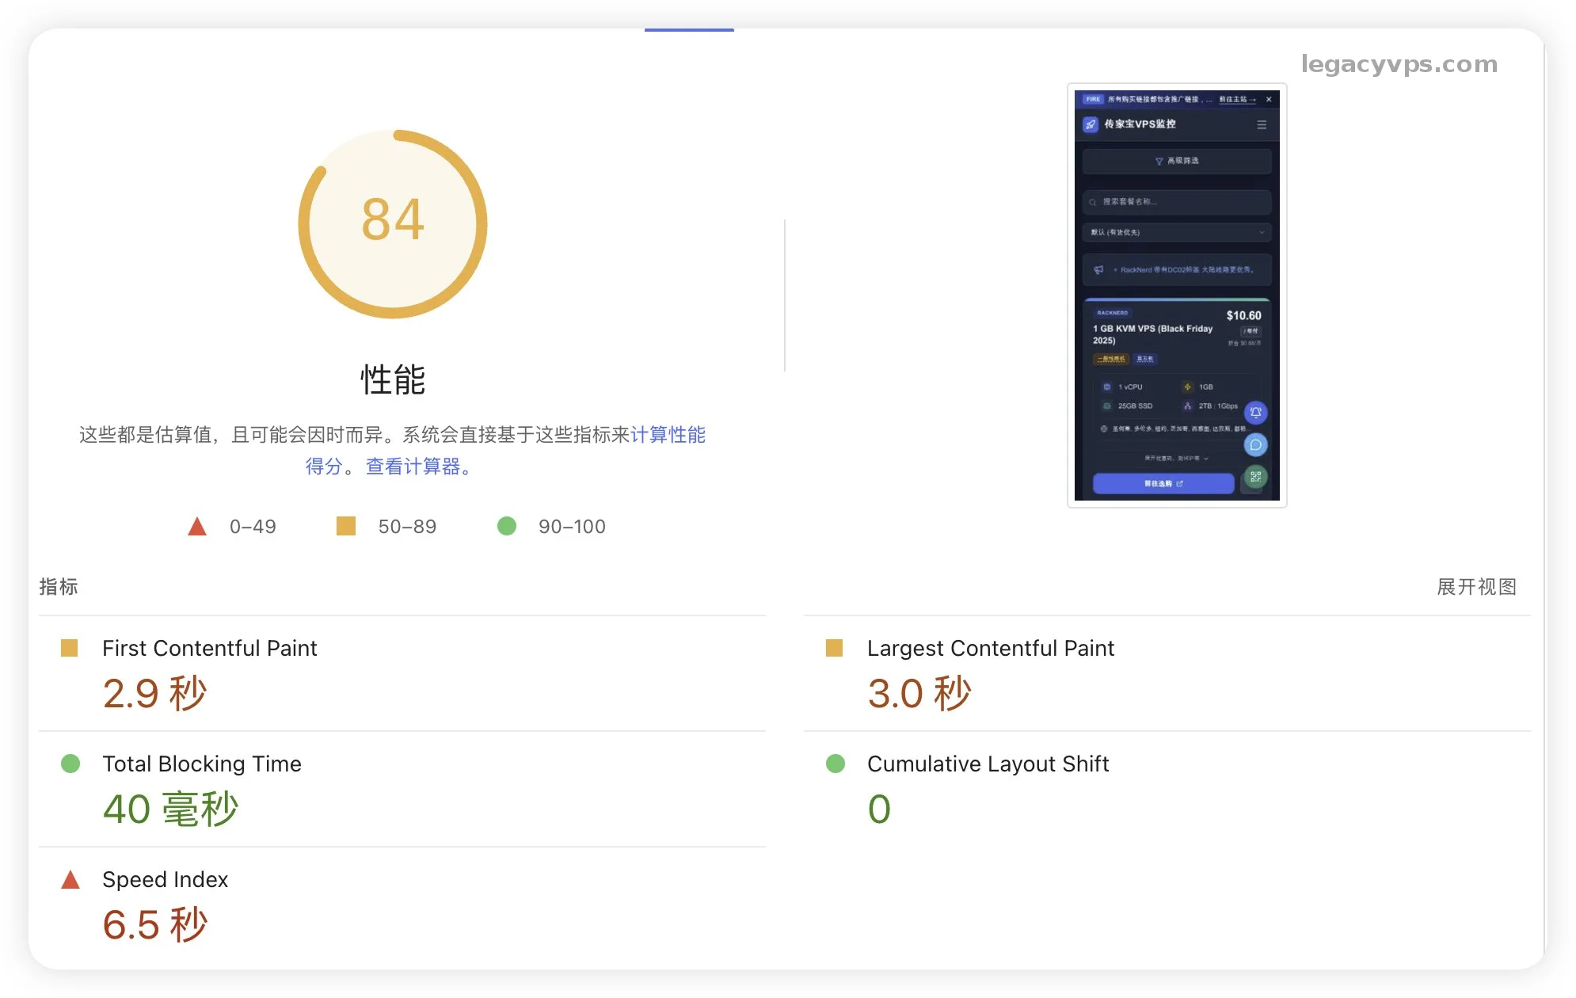
Task: Click the chat bubble floating button
Action: [x=1255, y=445]
